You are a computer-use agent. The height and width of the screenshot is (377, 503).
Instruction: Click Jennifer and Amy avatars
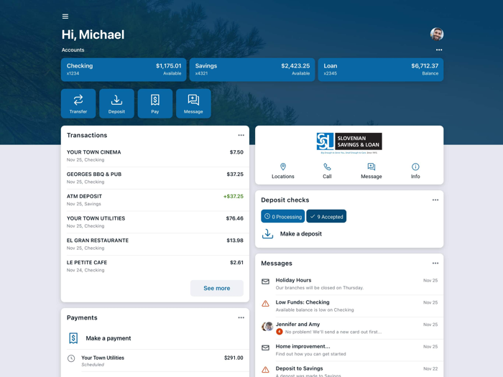[267, 326]
